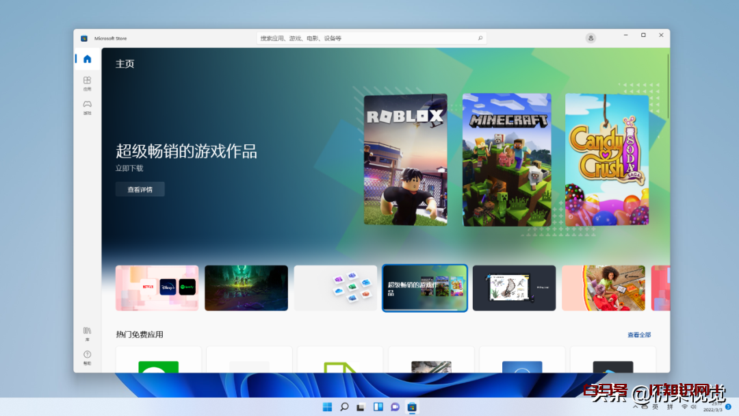Open the Library (库) icon

pyautogui.click(x=87, y=333)
